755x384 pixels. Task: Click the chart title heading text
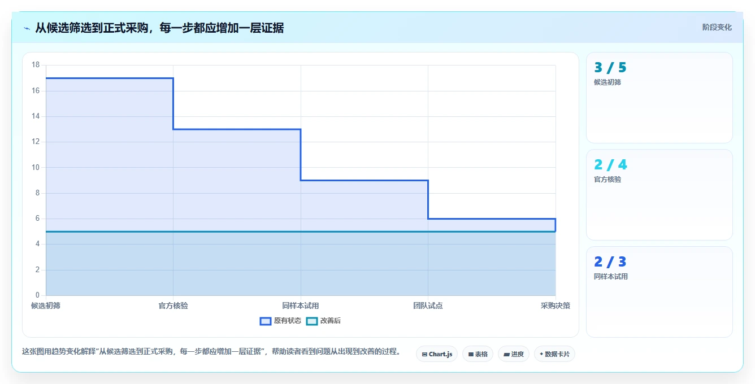(159, 28)
